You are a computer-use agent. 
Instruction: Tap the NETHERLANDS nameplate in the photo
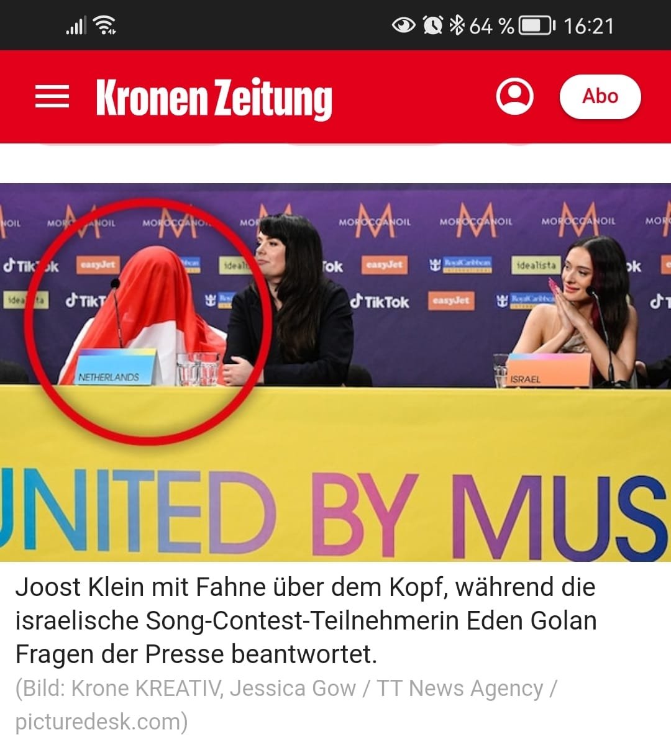109,368
